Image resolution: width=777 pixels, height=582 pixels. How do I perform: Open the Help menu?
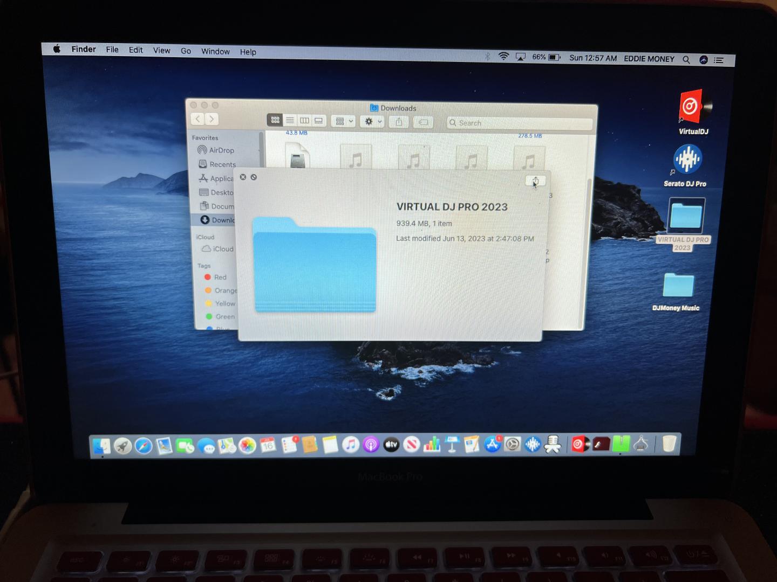click(x=248, y=52)
